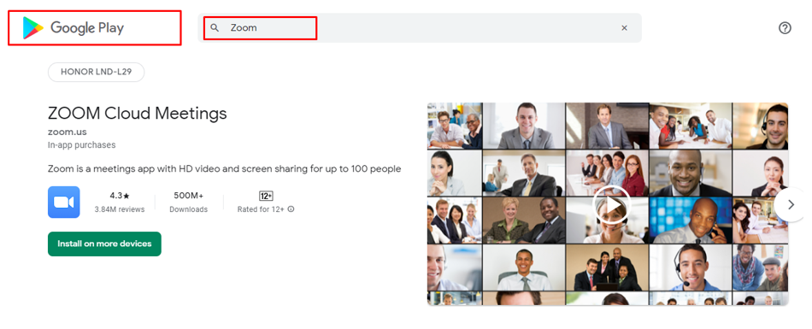Select the HONOR LND-L29 device chip
This screenshot has height=329, width=812.
[96, 72]
